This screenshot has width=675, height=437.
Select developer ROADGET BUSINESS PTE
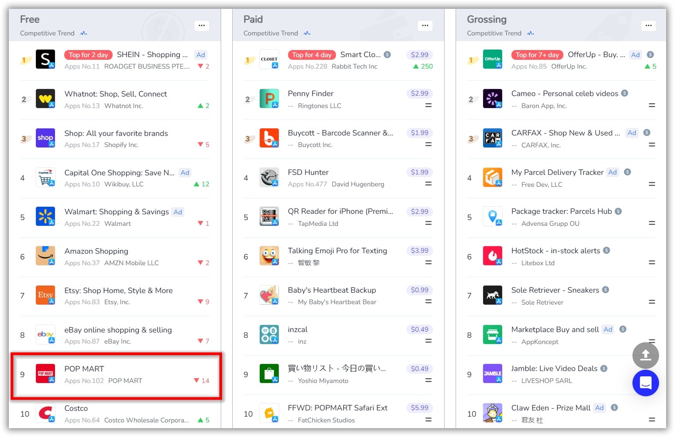pos(147,66)
